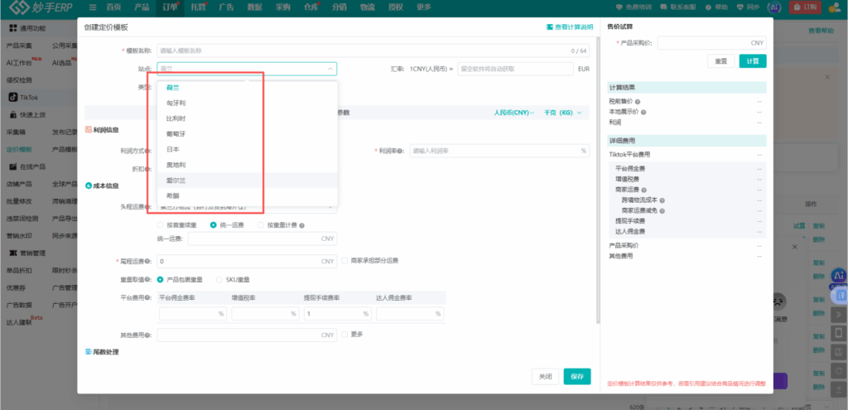Click the user avatar icon at top right
Image resolution: width=848 pixels, height=410 pixels.
click(833, 7)
